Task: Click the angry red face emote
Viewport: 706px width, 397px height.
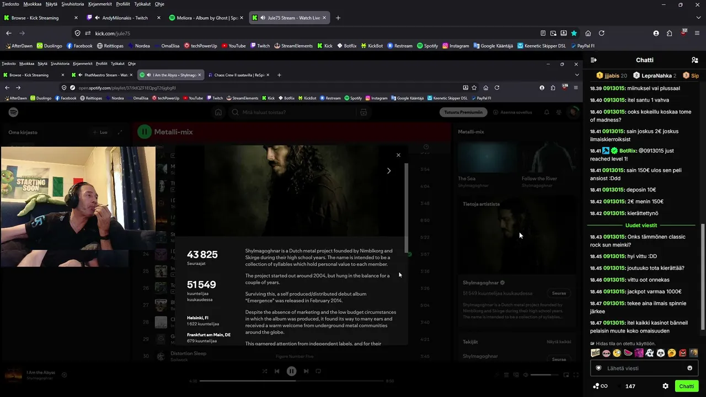Action: click(x=683, y=353)
